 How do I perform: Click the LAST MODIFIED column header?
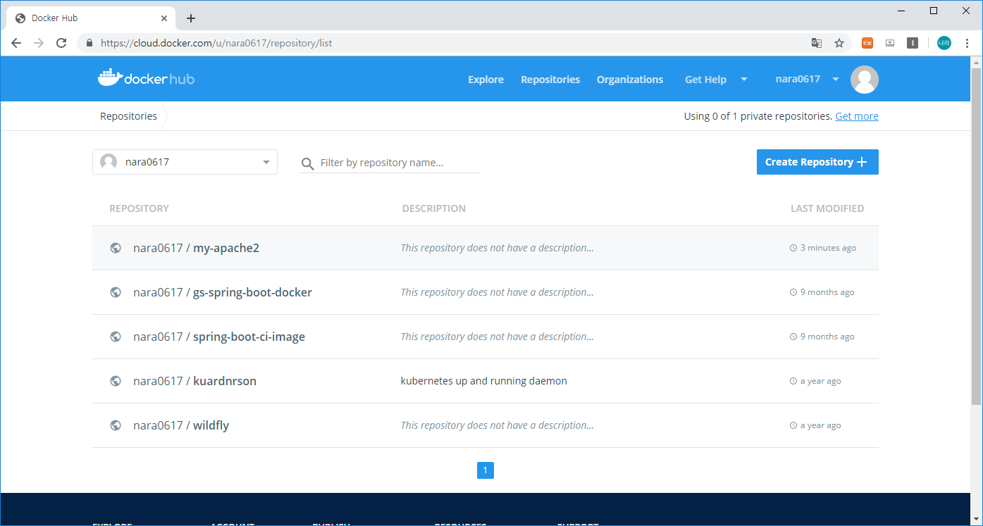[x=827, y=208]
